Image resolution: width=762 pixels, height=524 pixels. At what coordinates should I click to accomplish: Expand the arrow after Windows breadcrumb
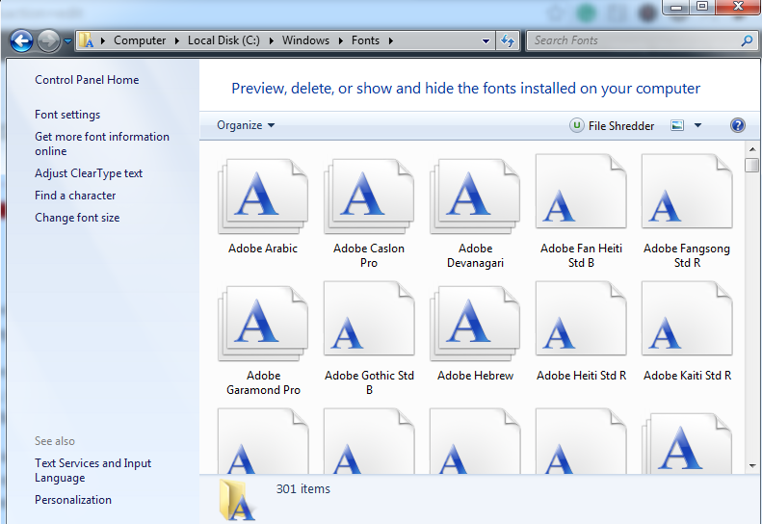tap(341, 40)
